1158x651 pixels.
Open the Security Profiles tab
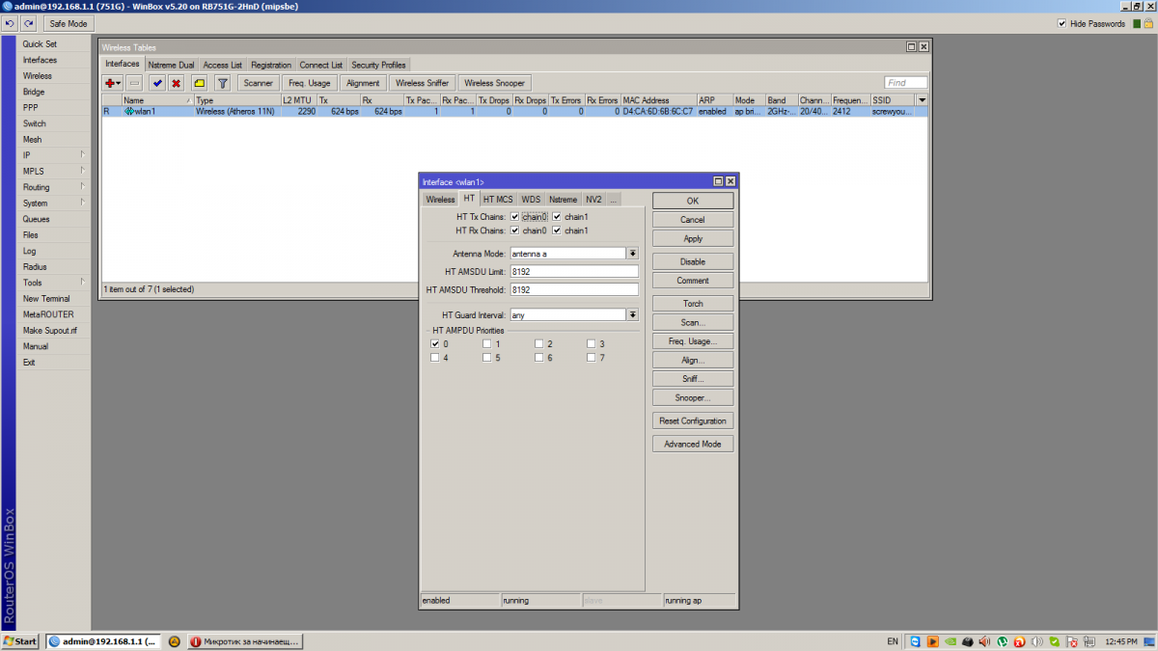(x=378, y=65)
